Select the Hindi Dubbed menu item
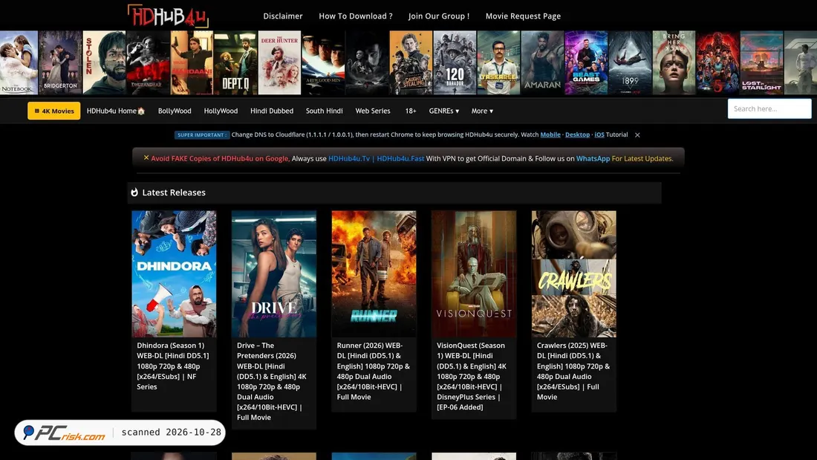 click(x=271, y=111)
